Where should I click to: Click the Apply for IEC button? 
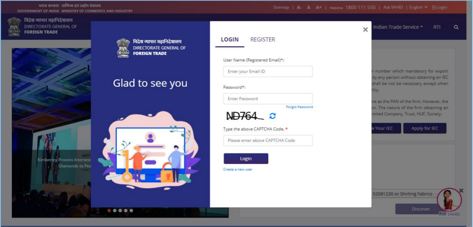click(425, 128)
